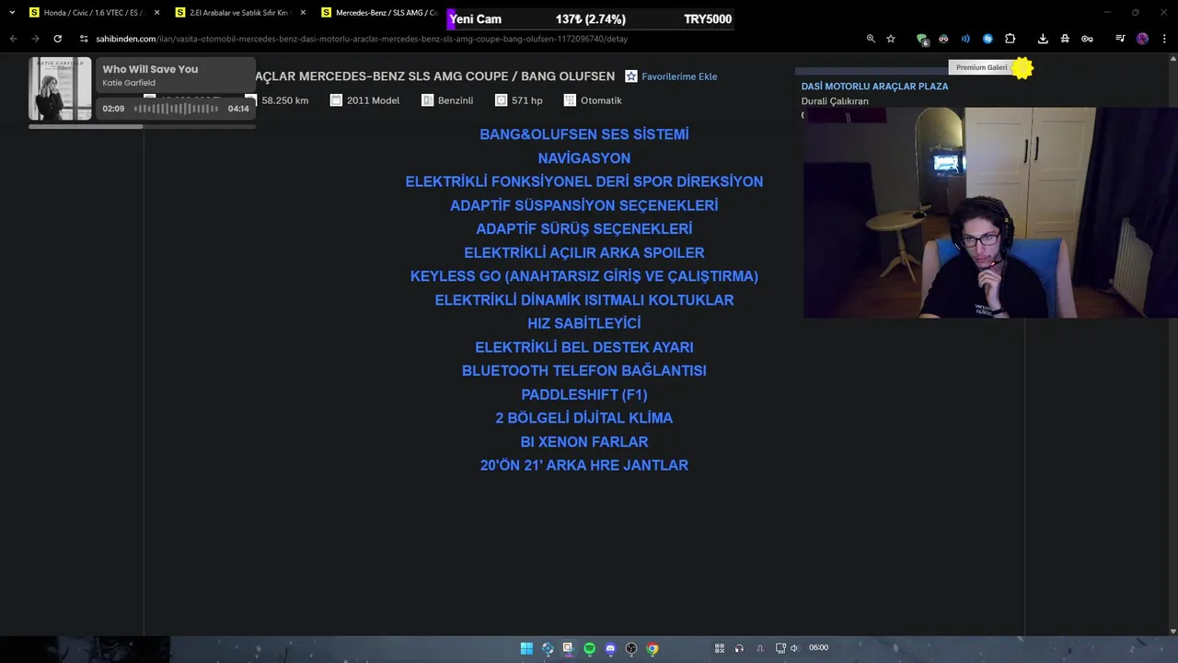
Task: Seek in the song waveform progress bar
Action: pos(176,109)
